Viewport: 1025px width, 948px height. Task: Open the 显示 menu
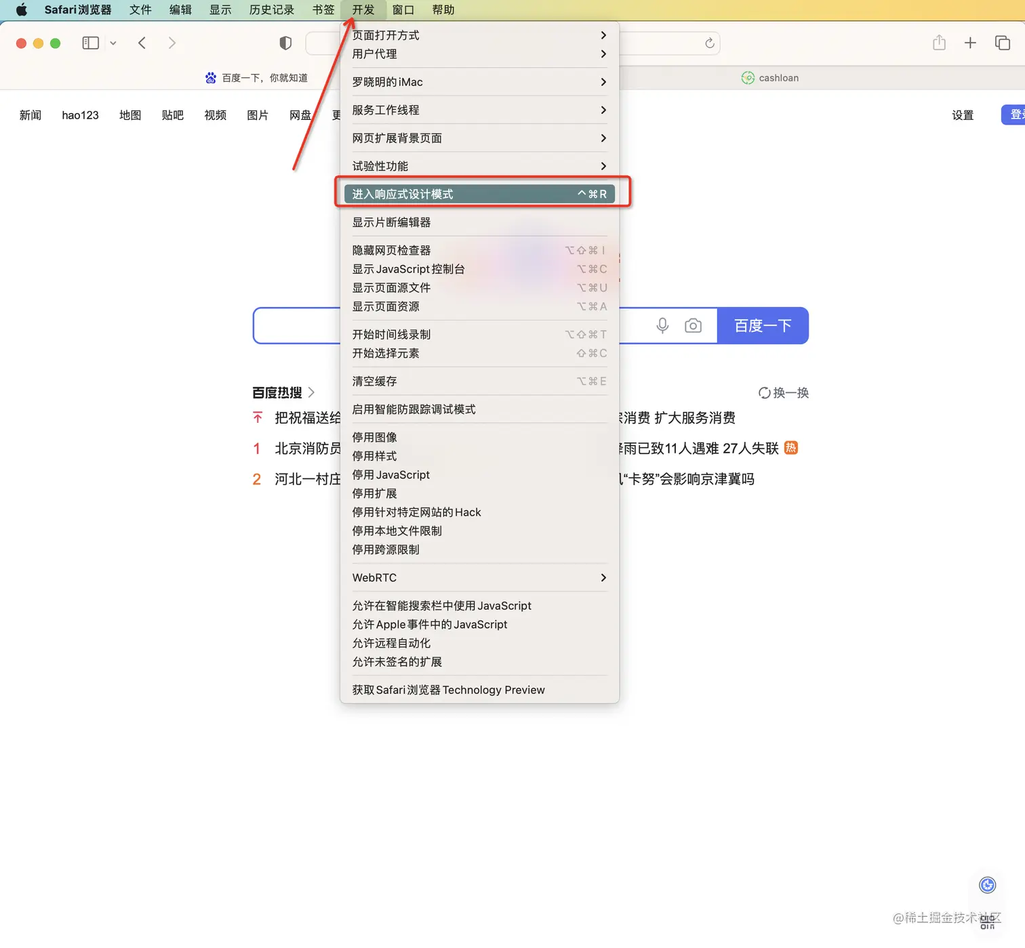220,9
